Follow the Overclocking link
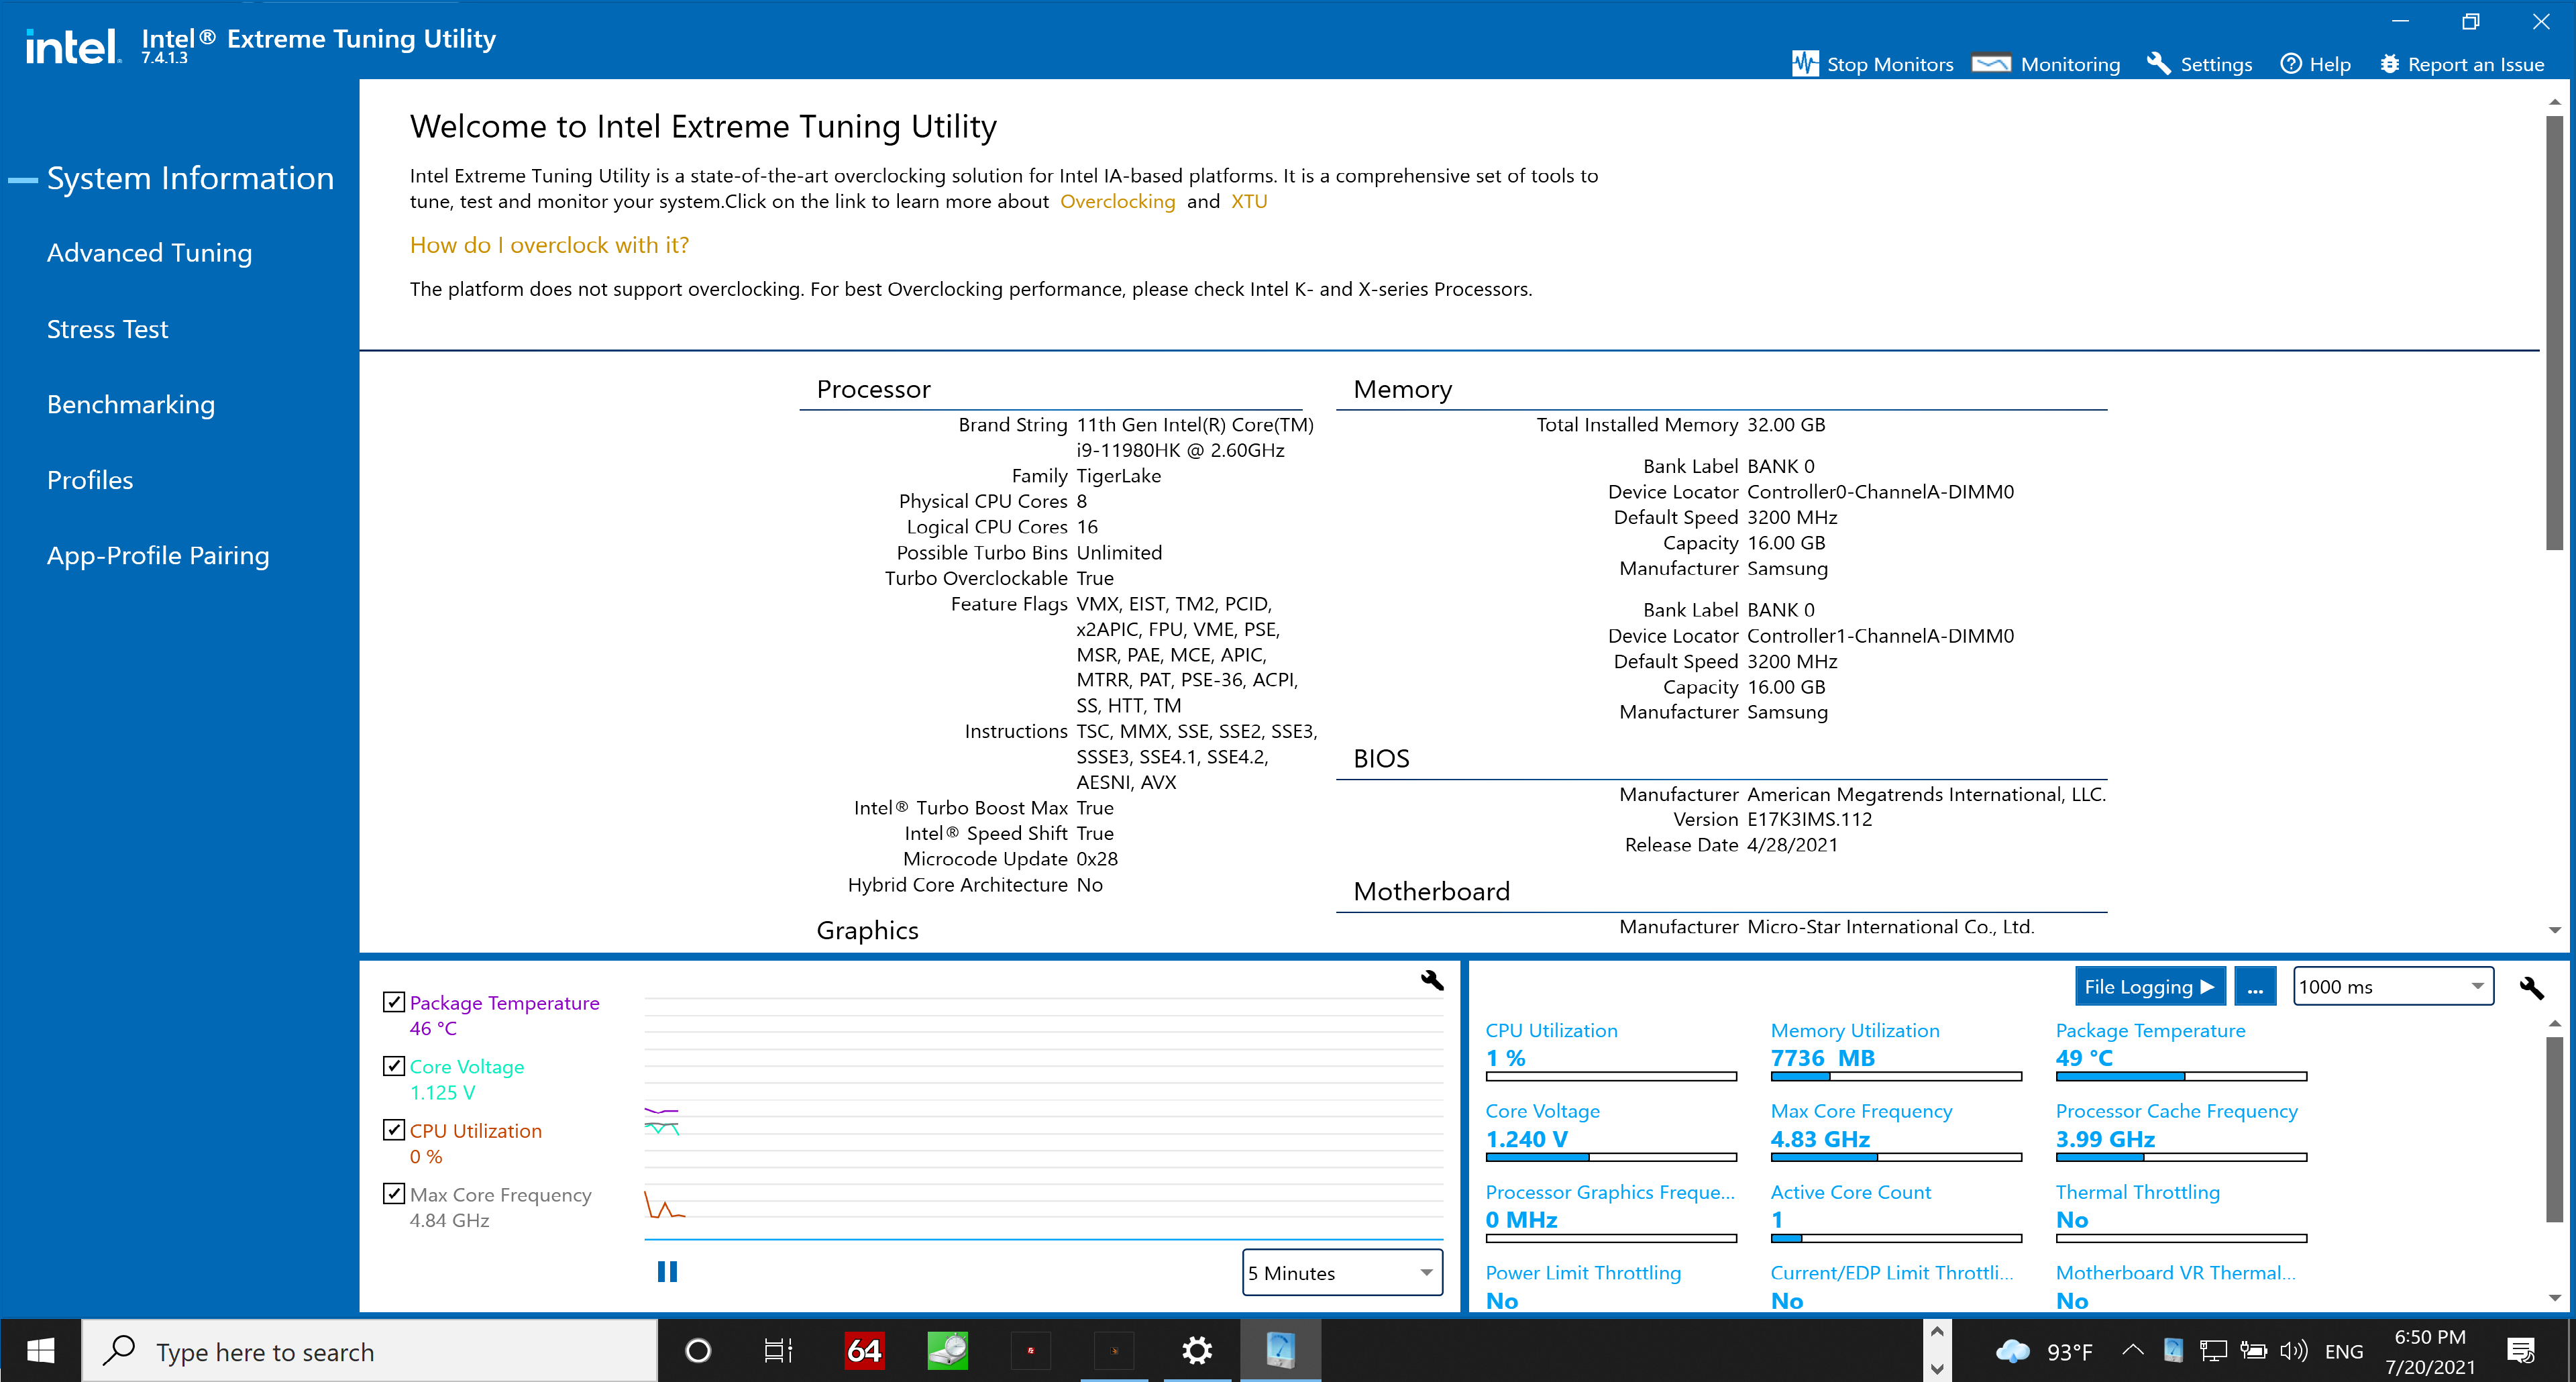This screenshot has height=1382, width=2576. click(1117, 201)
